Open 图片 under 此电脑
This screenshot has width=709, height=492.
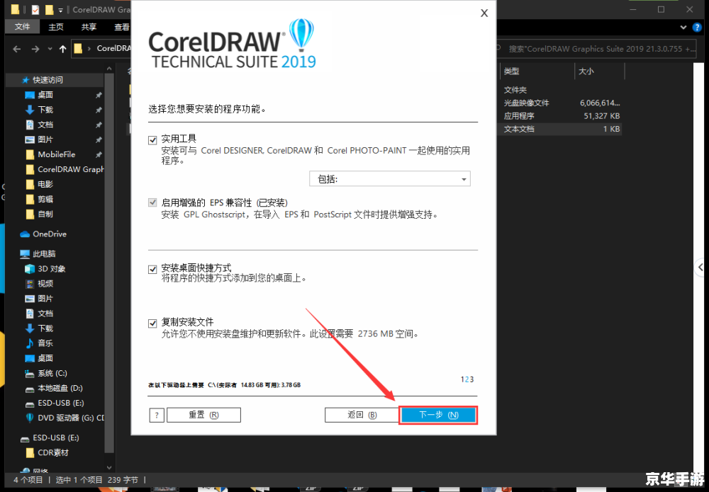click(x=45, y=298)
